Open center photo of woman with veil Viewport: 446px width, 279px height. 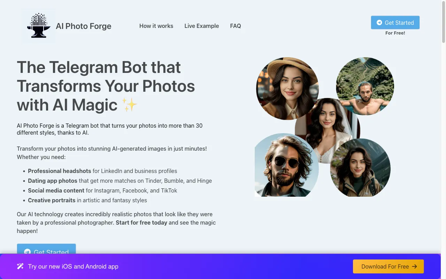(x=328, y=131)
